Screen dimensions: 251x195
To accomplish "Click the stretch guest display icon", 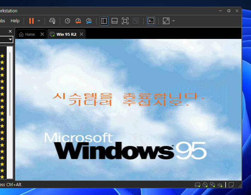I will [x=166, y=21].
